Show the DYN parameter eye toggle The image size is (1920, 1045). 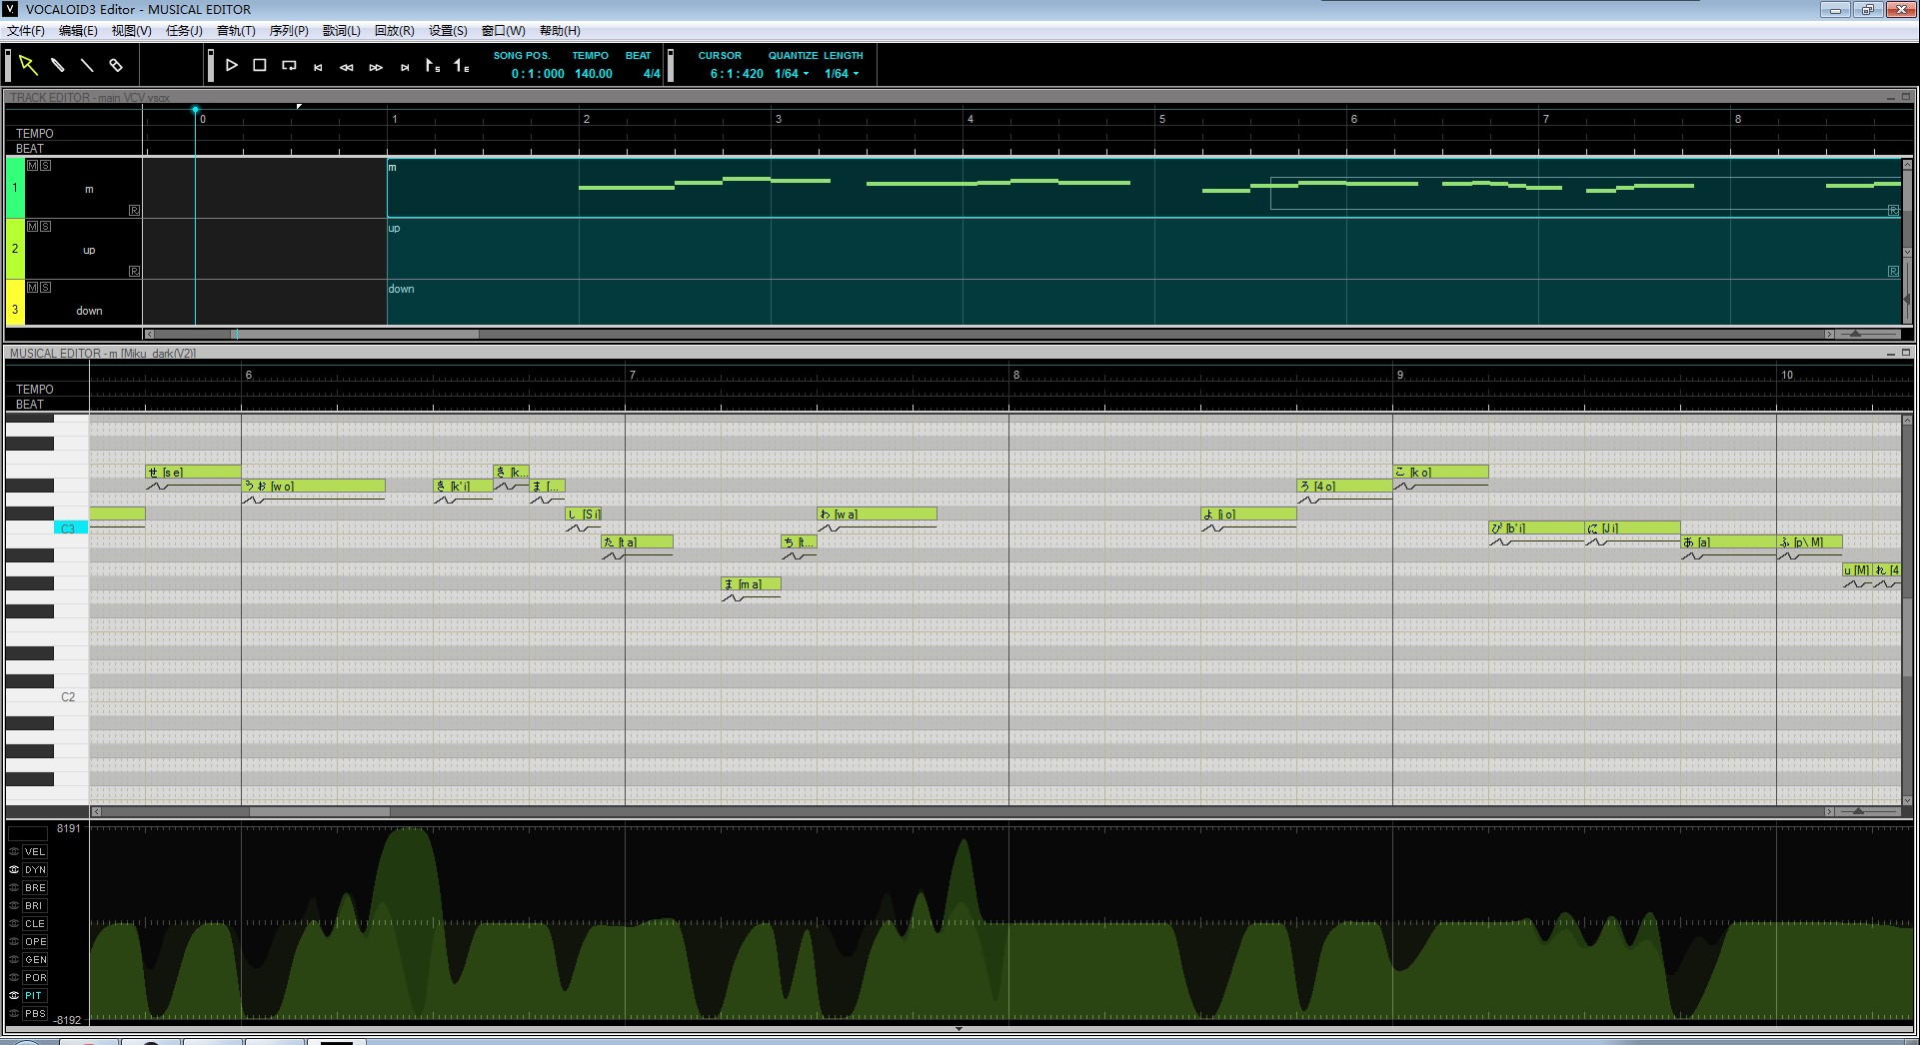pyautogui.click(x=14, y=870)
